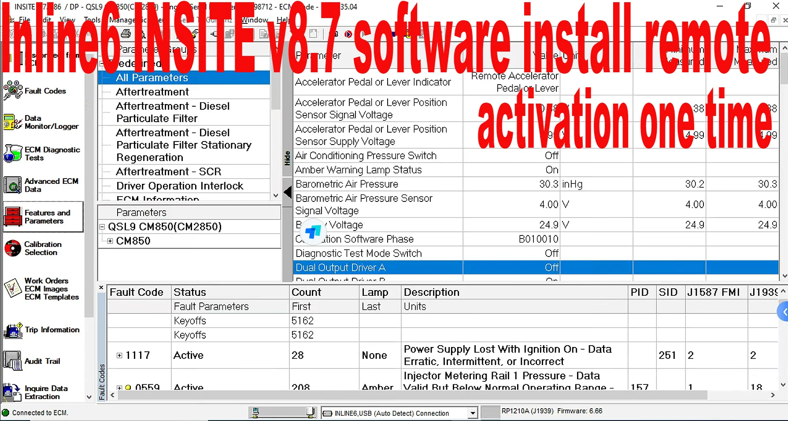Click the blue floating chevron button at right edge

click(x=783, y=312)
